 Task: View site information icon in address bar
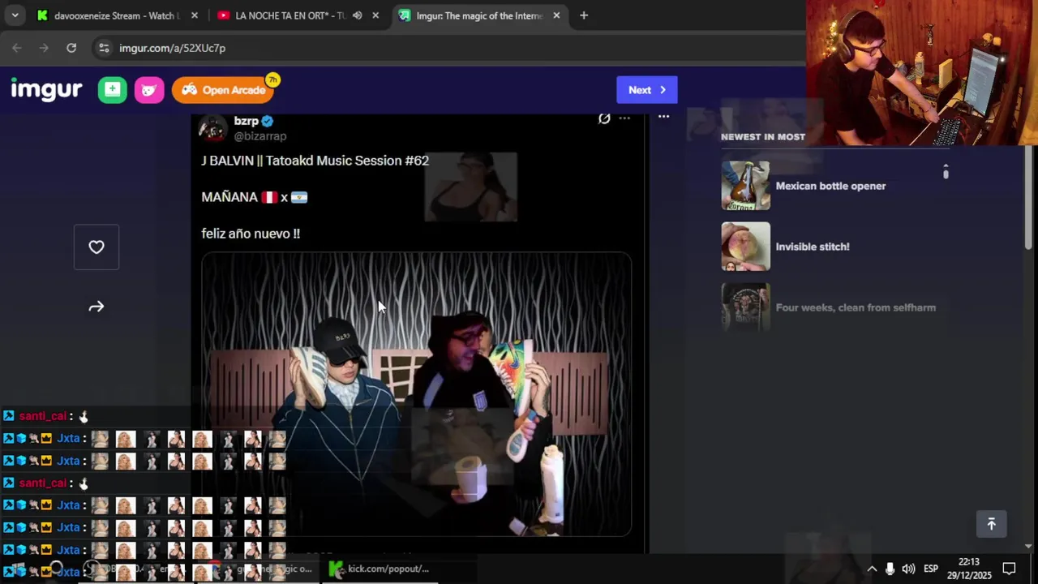click(x=104, y=48)
